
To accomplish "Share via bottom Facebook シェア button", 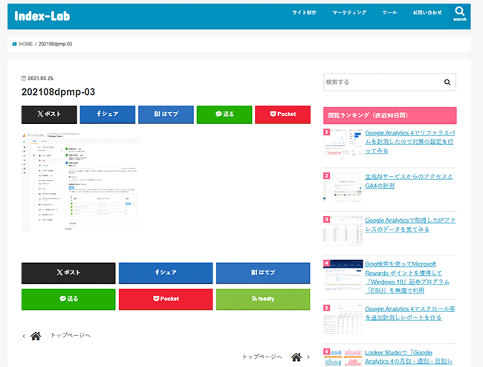I will (x=166, y=273).
